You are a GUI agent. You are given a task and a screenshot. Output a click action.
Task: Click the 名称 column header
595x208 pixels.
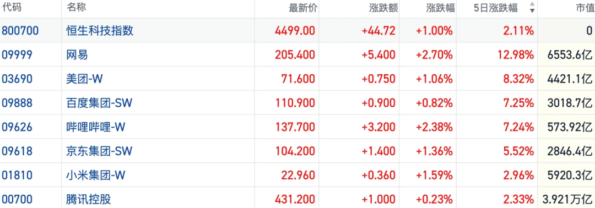(x=76, y=8)
